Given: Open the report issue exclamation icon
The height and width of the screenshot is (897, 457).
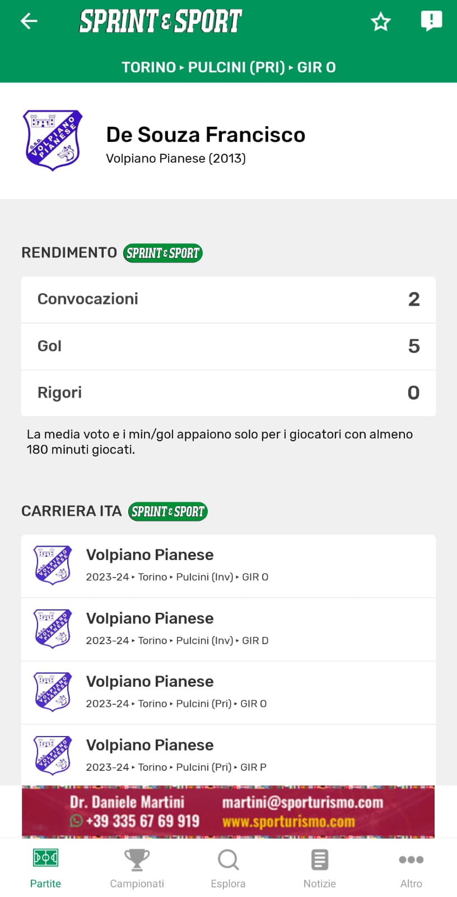Looking at the screenshot, I should (431, 21).
